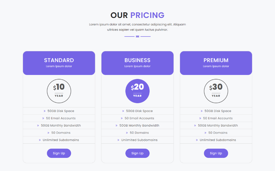Click the arrow icon beside Standard 50 Domains

(48, 133)
